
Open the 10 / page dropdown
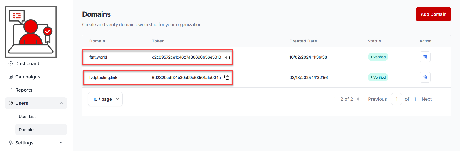click(x=105, y=99)
